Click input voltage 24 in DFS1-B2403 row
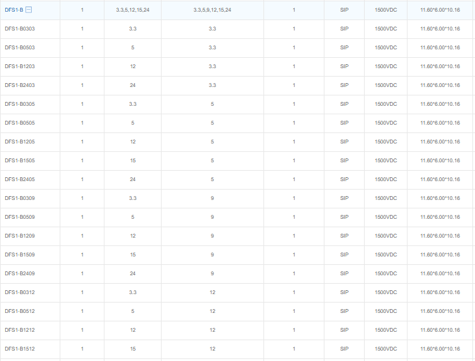The image size is (475, 361). pyautogui.click(x=132, y=85)
